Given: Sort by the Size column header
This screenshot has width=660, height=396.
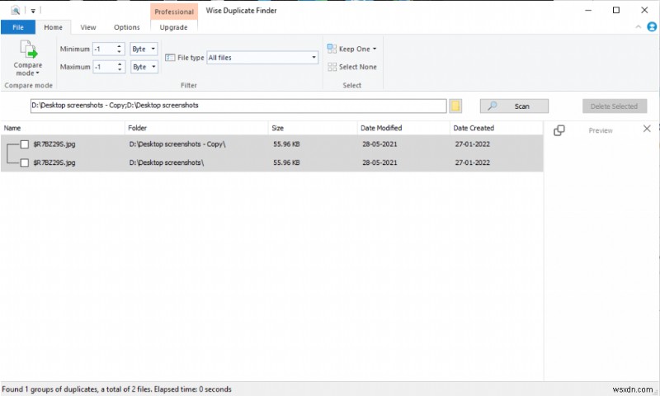Looking at the screenshot, I should tap(313, 128).
